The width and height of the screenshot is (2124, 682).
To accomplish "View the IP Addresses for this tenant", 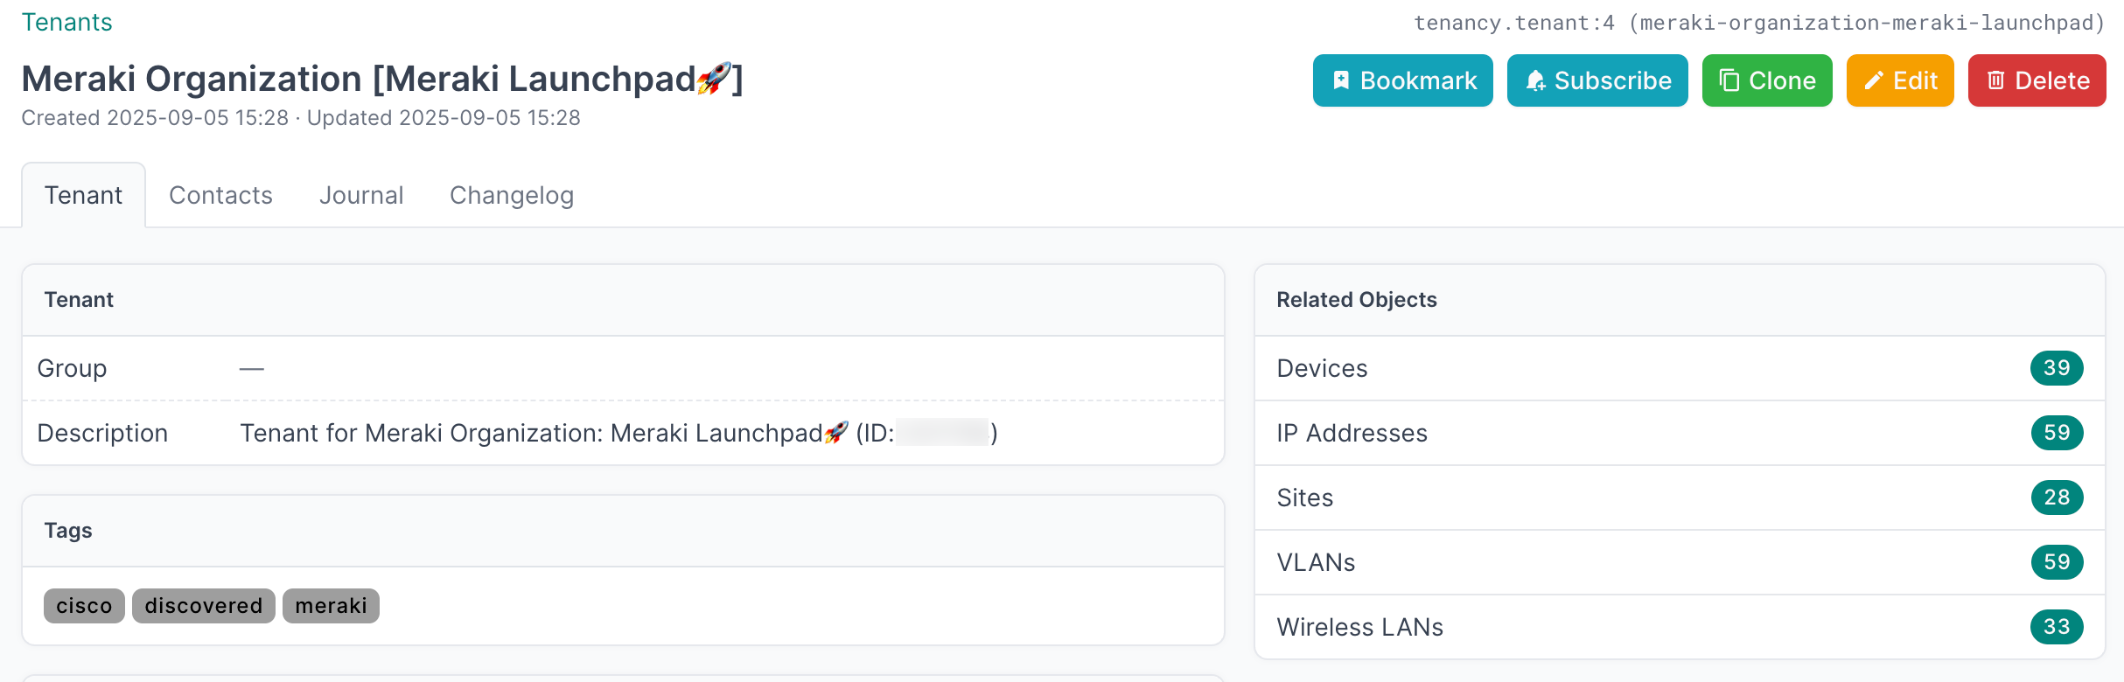I will pos(1352,433).
